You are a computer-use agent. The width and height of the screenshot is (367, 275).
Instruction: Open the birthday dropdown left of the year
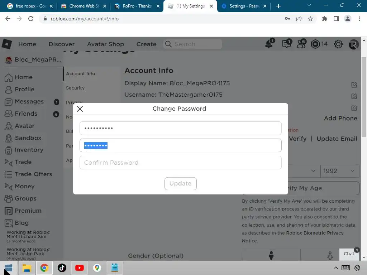coord(304,171)
